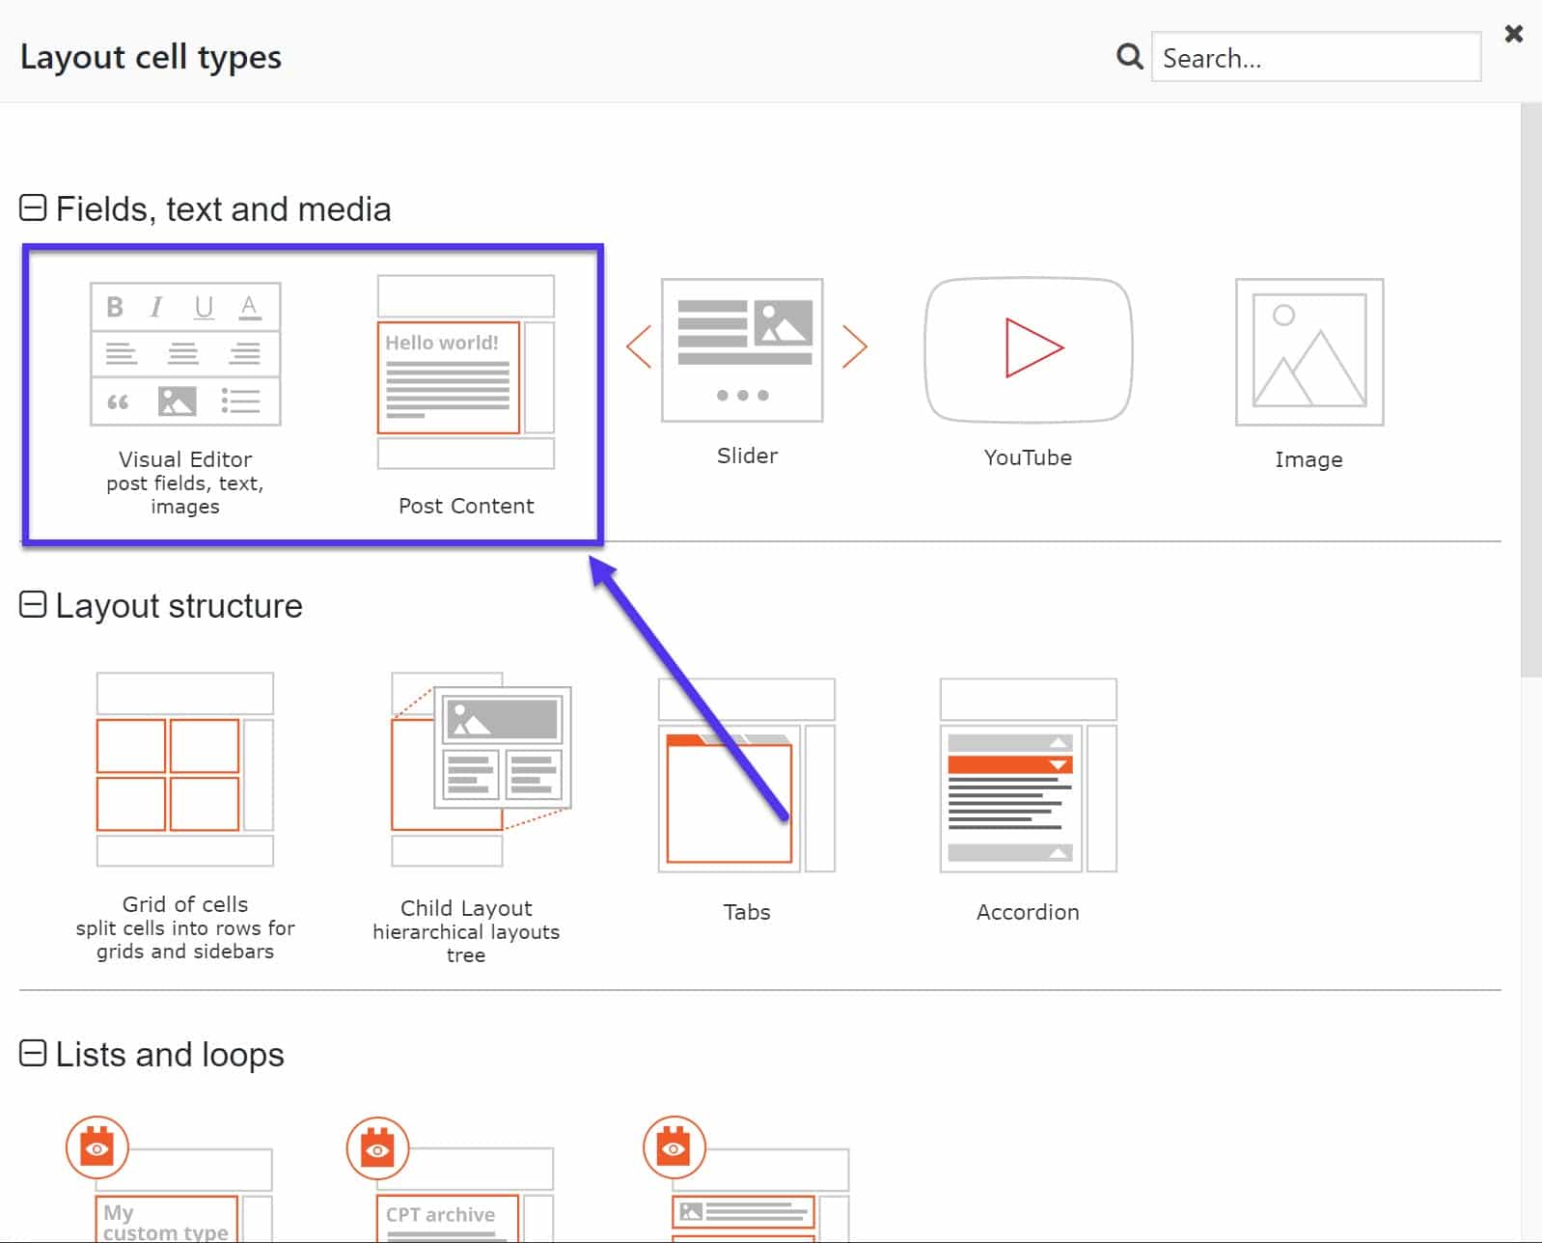The image size is (1542, 1243).
Task: Collapse the Lists and loops section
Action: pos(33,1053)
